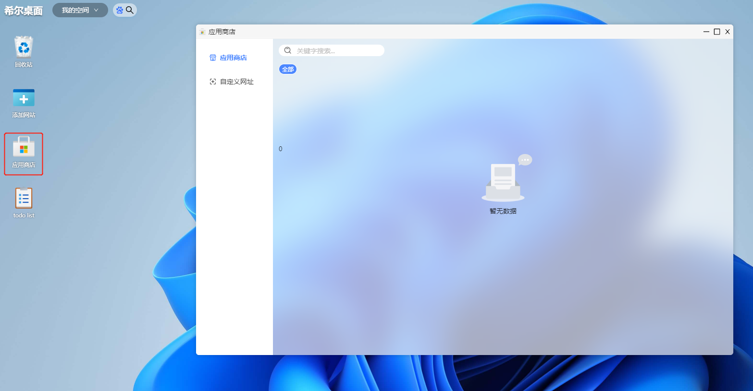
Task: Click the 0 result count text
Action: pyautogui.click(x=281, y=149)
